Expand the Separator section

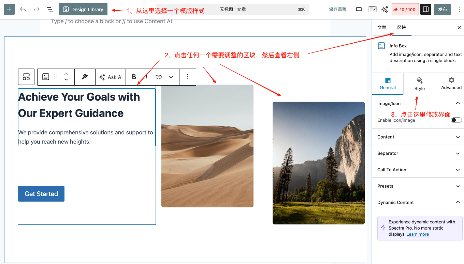tap(419, 153)
